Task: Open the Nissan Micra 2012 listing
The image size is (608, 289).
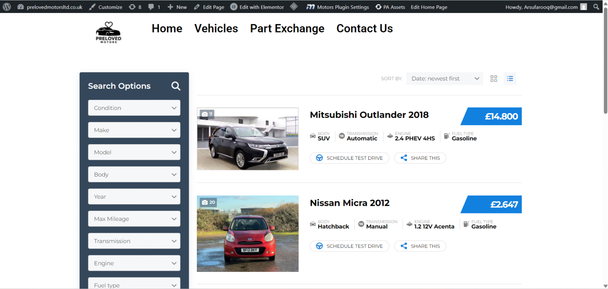Action: [x=350, y=202]
